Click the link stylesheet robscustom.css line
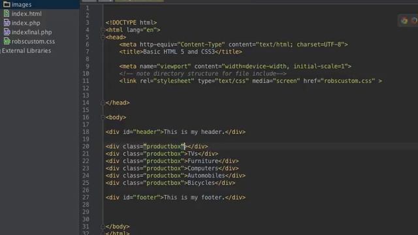418x235 pixels. click(x=251, y=81)
